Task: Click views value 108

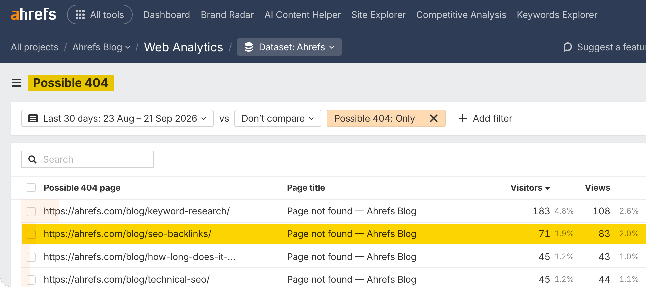Action: coord(601,211)
